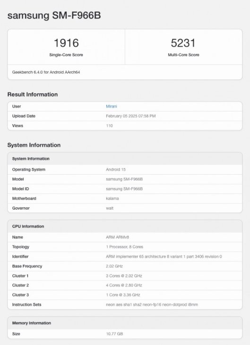
Task: Click the 'Cluster 3' row label
Action: (x=20, y=295)
